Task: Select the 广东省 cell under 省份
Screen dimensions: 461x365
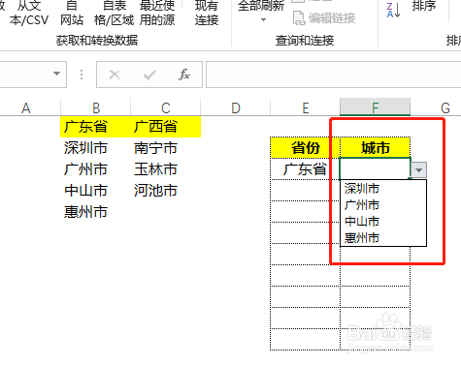Action: tap(305, 169)
